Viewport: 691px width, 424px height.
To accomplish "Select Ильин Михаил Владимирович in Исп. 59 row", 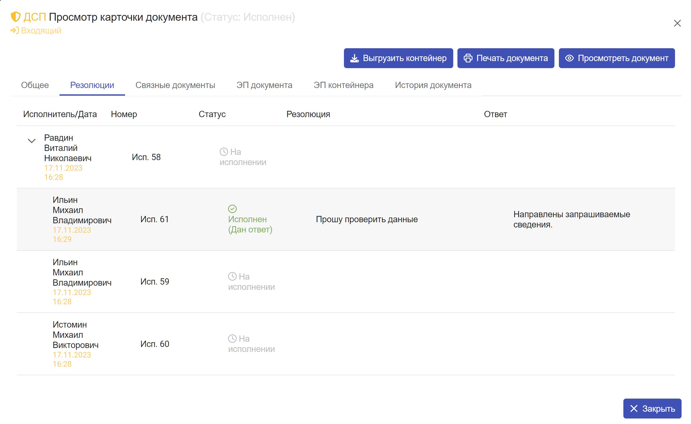I will click(x=82, y=272).
